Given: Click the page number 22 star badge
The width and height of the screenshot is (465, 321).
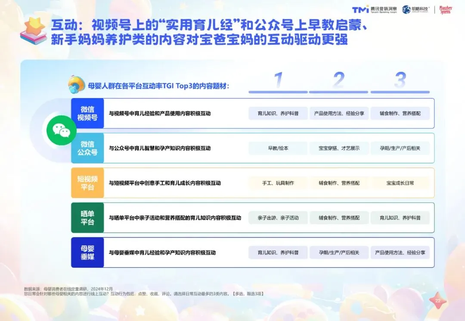Looking at the screenshot, I should 438,300.
